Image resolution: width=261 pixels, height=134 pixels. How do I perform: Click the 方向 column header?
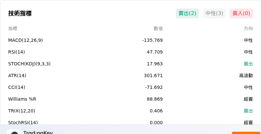(248, 29)
